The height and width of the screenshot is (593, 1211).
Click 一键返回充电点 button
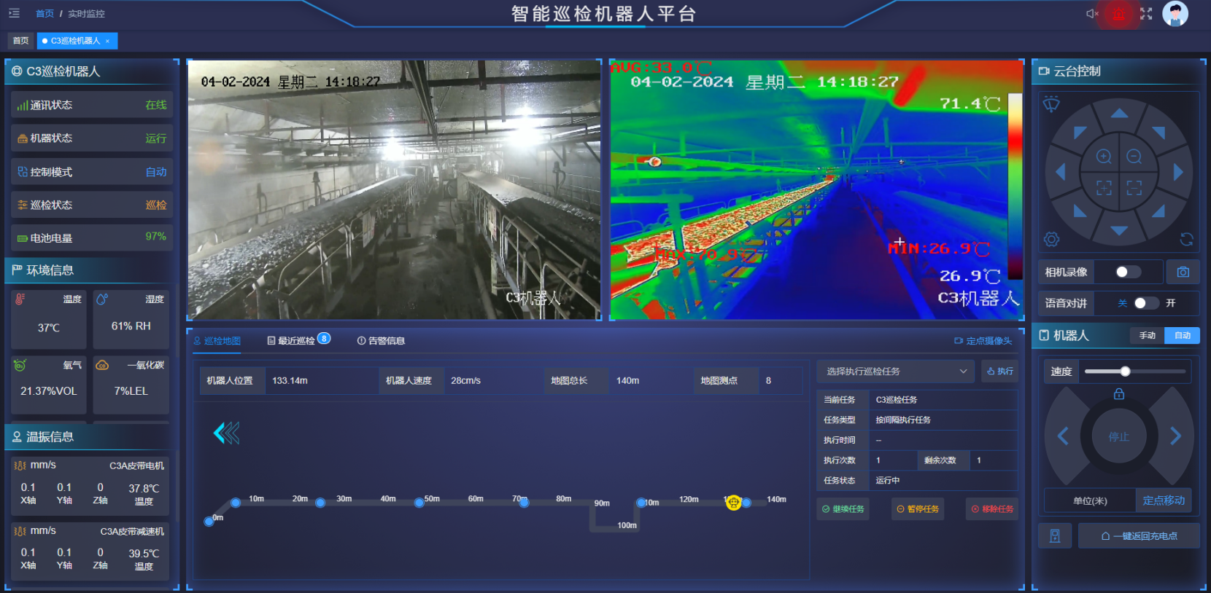(x=1139, y=536)
